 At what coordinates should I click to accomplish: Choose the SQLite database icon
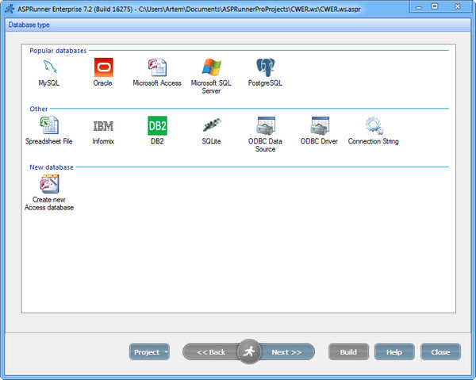point(211,126)
